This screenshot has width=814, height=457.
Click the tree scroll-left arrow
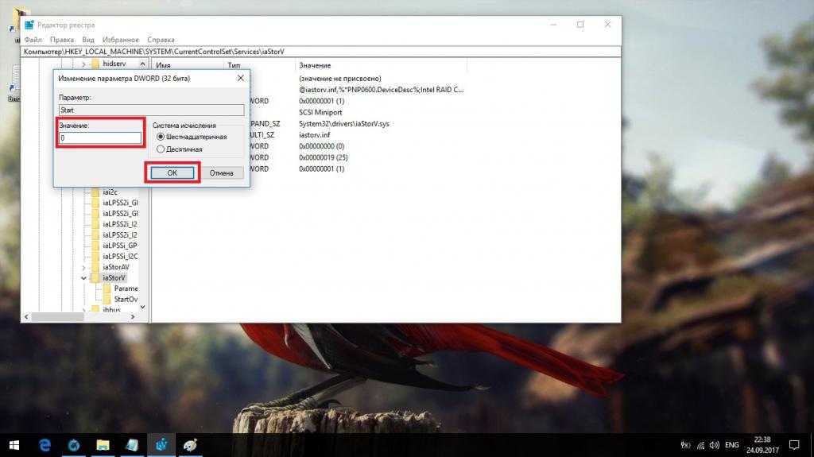(26, 316)
